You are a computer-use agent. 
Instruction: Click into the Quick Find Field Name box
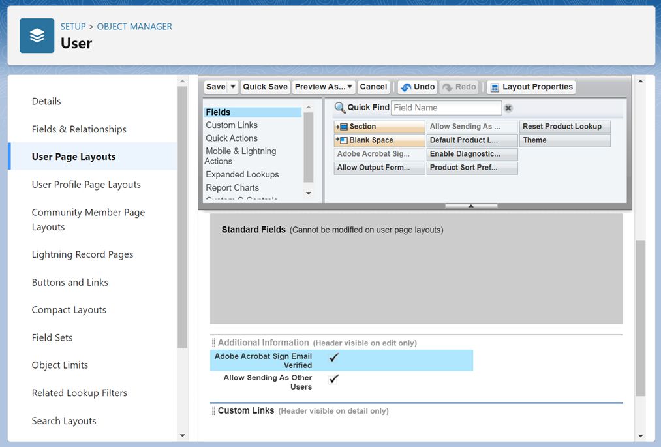[x=446, y=108]
